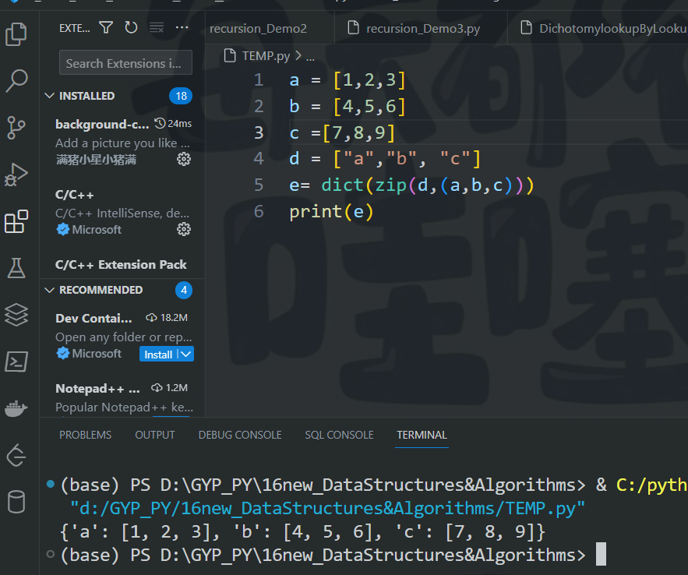
Task: Open the SQL CONSOLE panel tab
Action: click(339, 435)
